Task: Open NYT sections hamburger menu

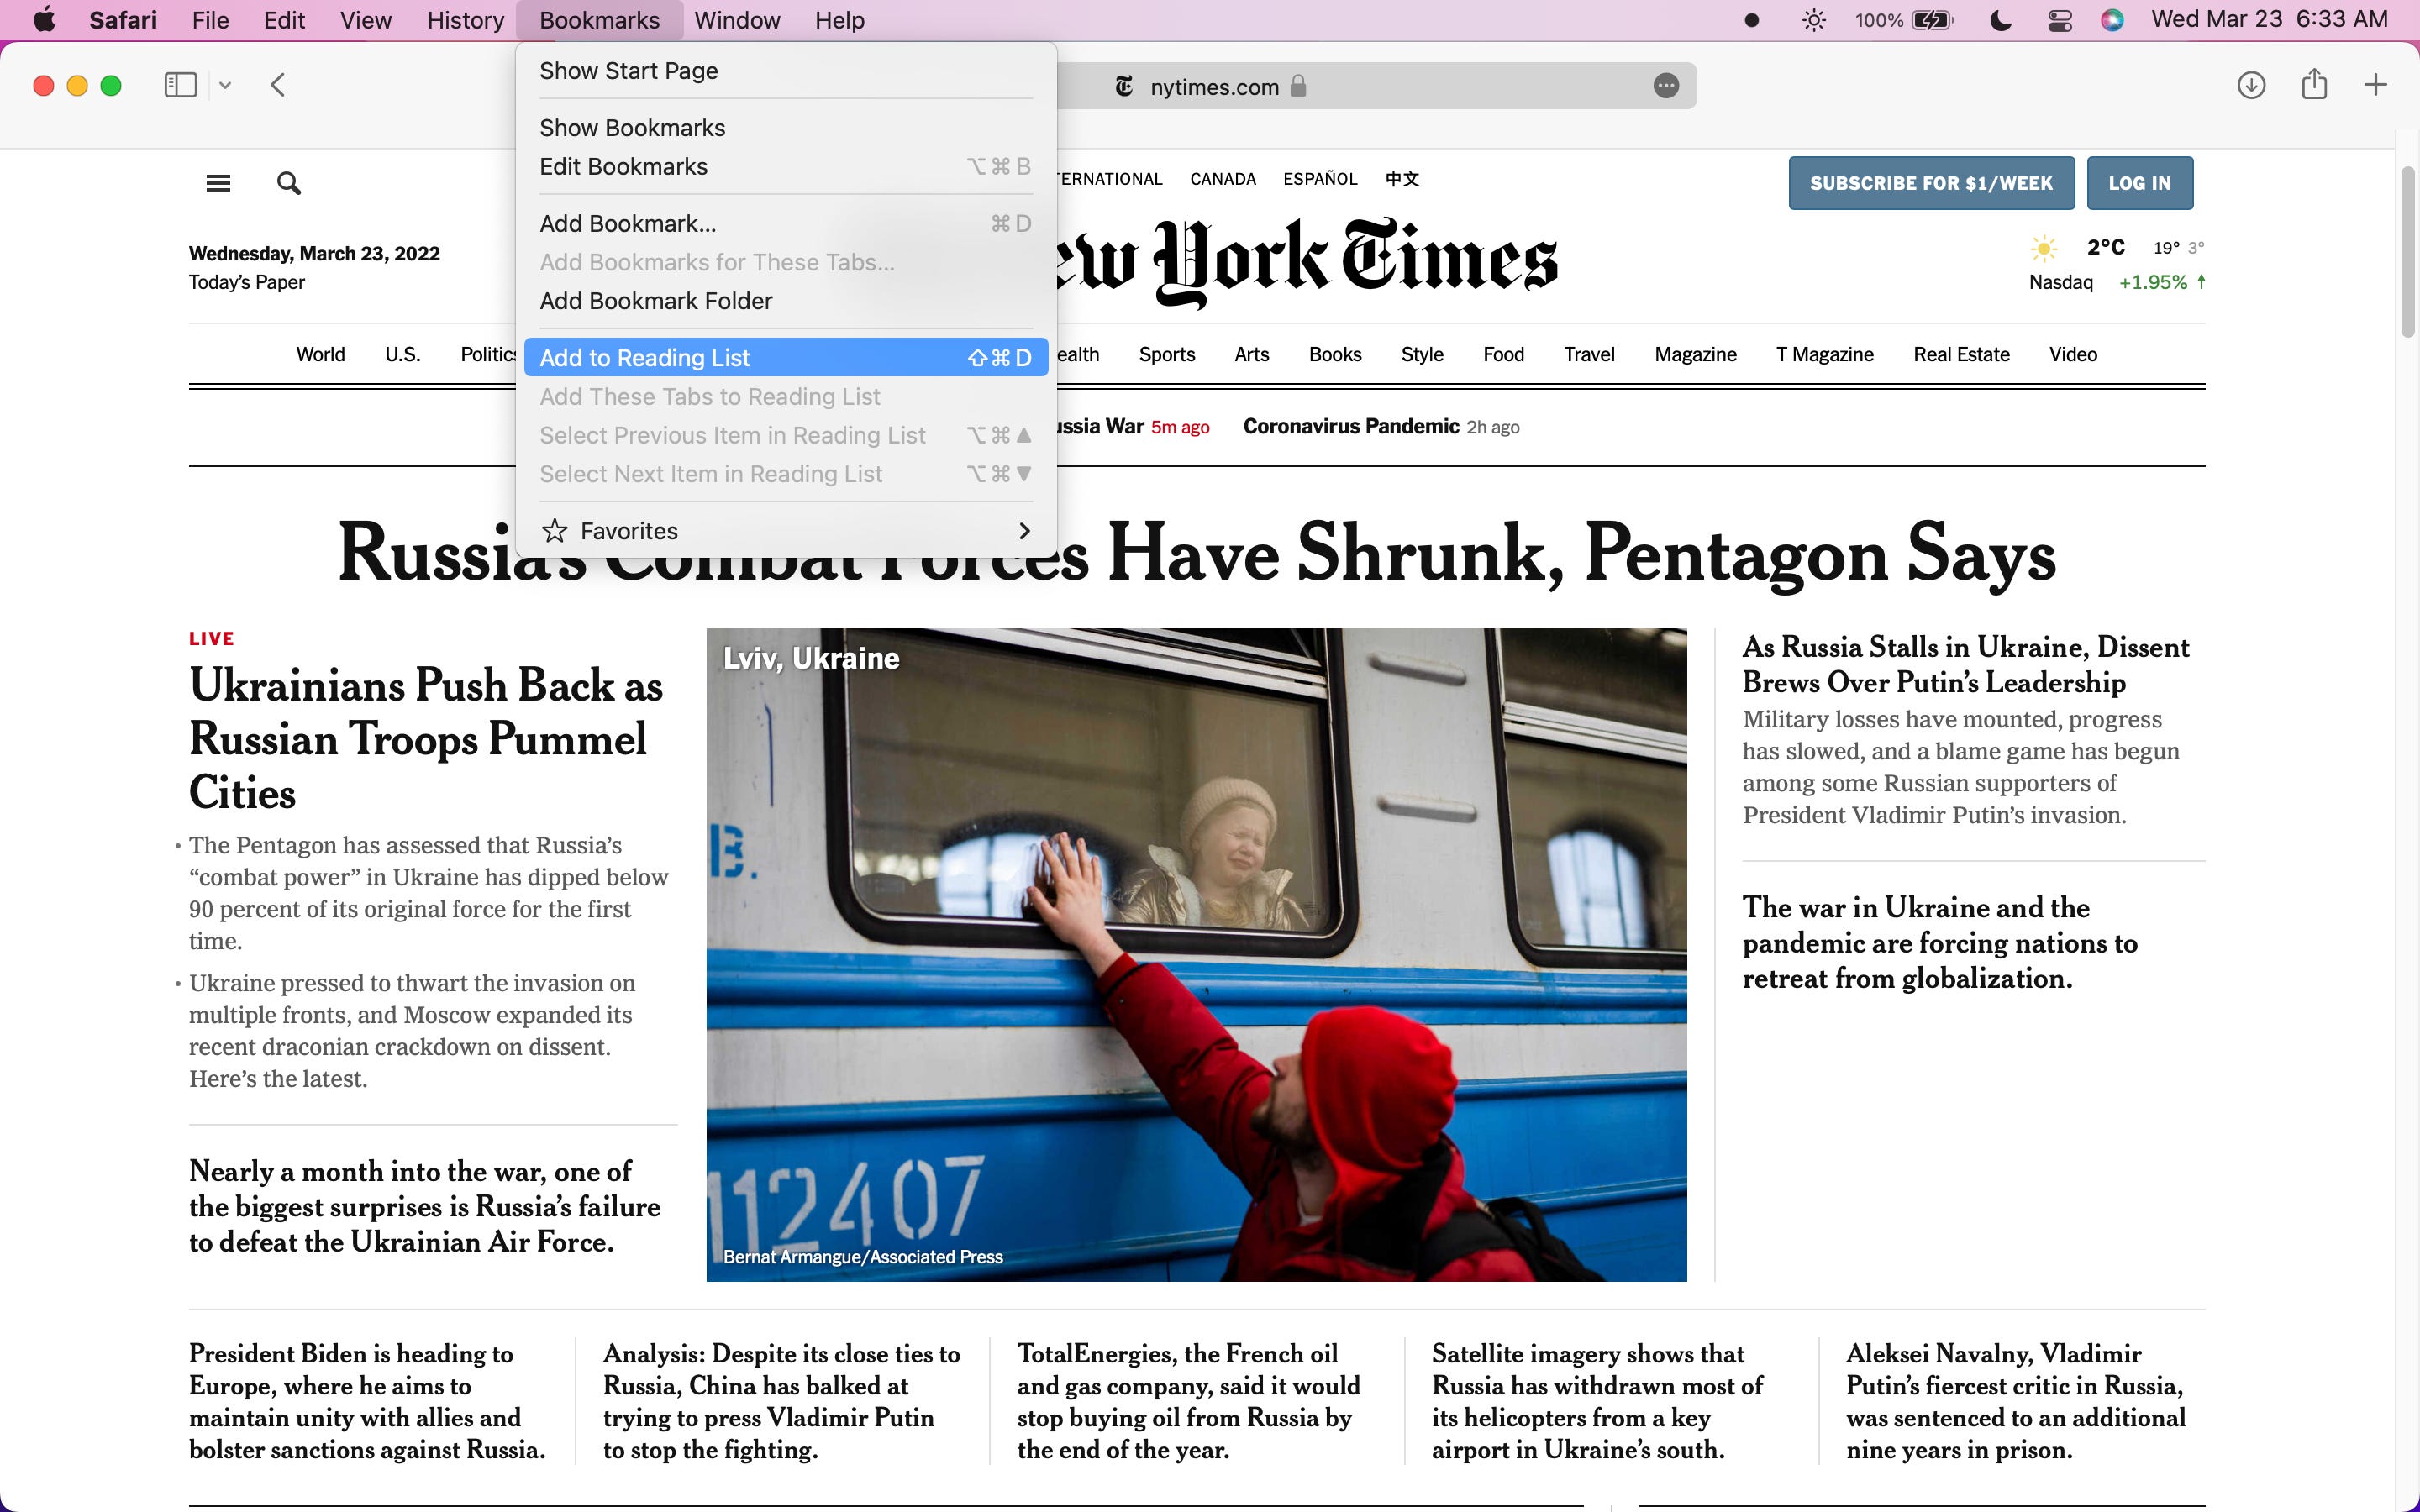Action: tap(218, 183)
